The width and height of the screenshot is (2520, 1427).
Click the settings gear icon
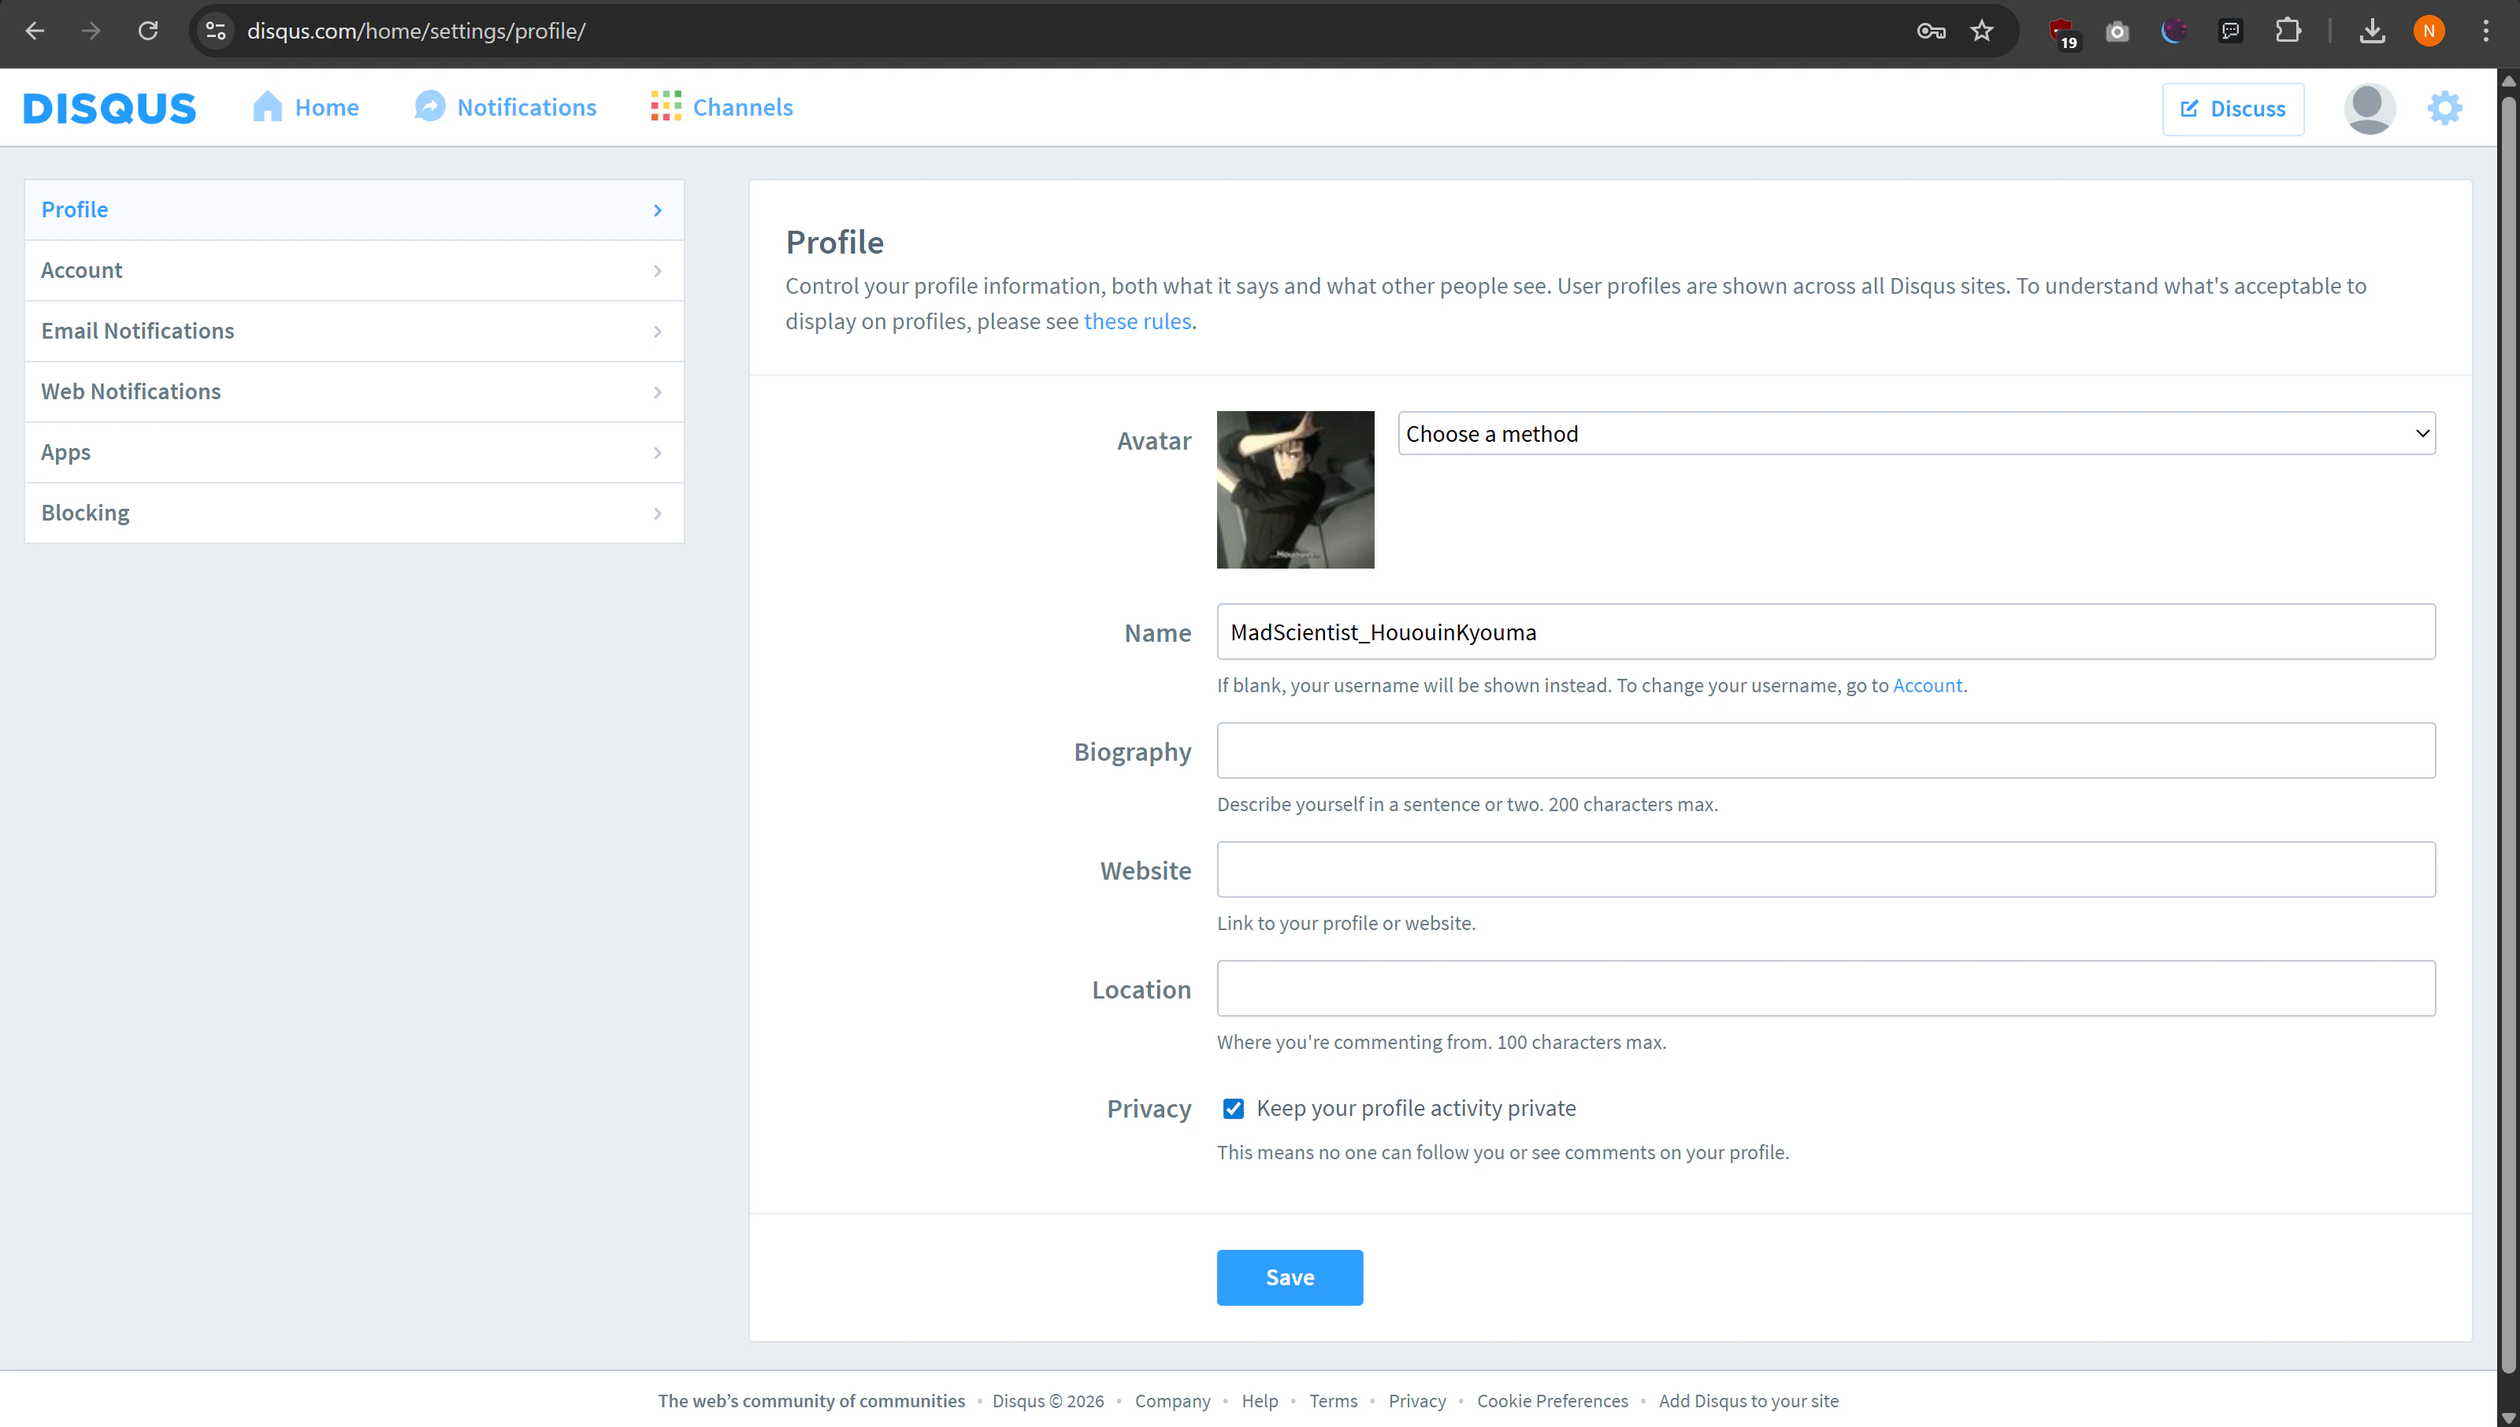coord(2444,108)
